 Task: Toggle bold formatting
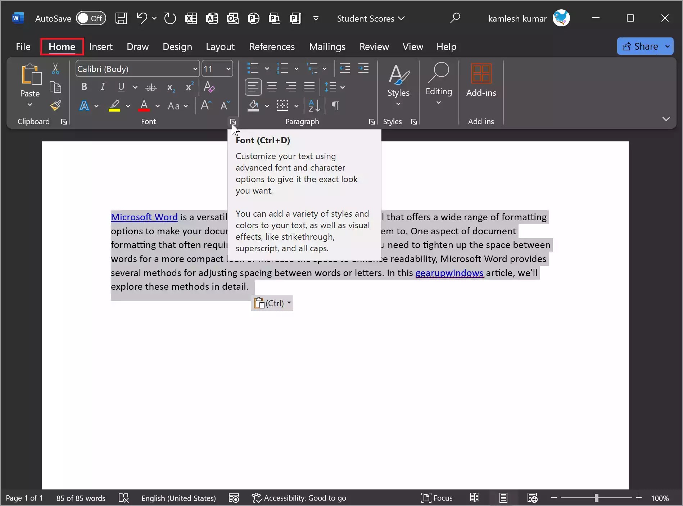click(x=84, y=87)
